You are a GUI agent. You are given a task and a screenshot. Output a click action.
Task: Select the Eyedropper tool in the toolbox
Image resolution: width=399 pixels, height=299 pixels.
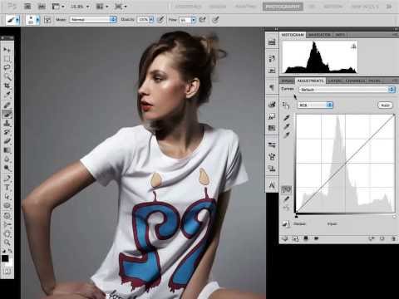pos(7,96)
